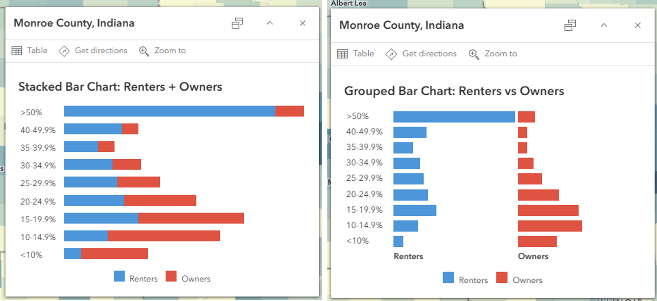
Task: Click Table icon in right popup
Action: pos(342,54)
